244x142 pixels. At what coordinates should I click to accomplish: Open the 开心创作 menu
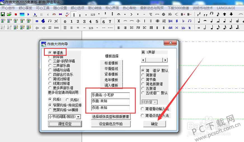tap(8, 8)
